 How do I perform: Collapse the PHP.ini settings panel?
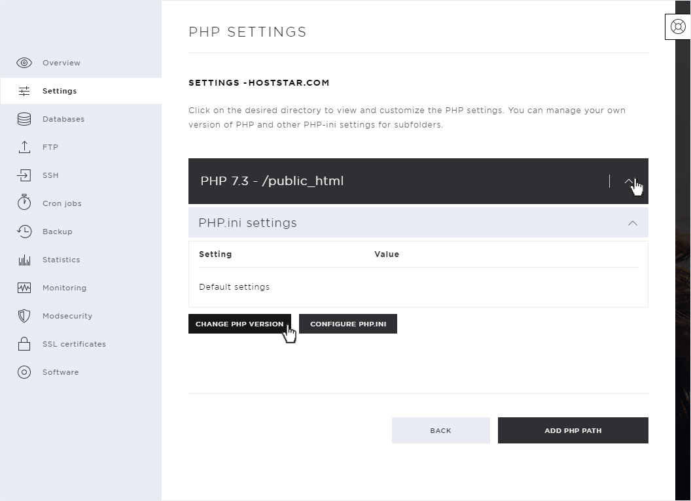(x=632, y=223)
